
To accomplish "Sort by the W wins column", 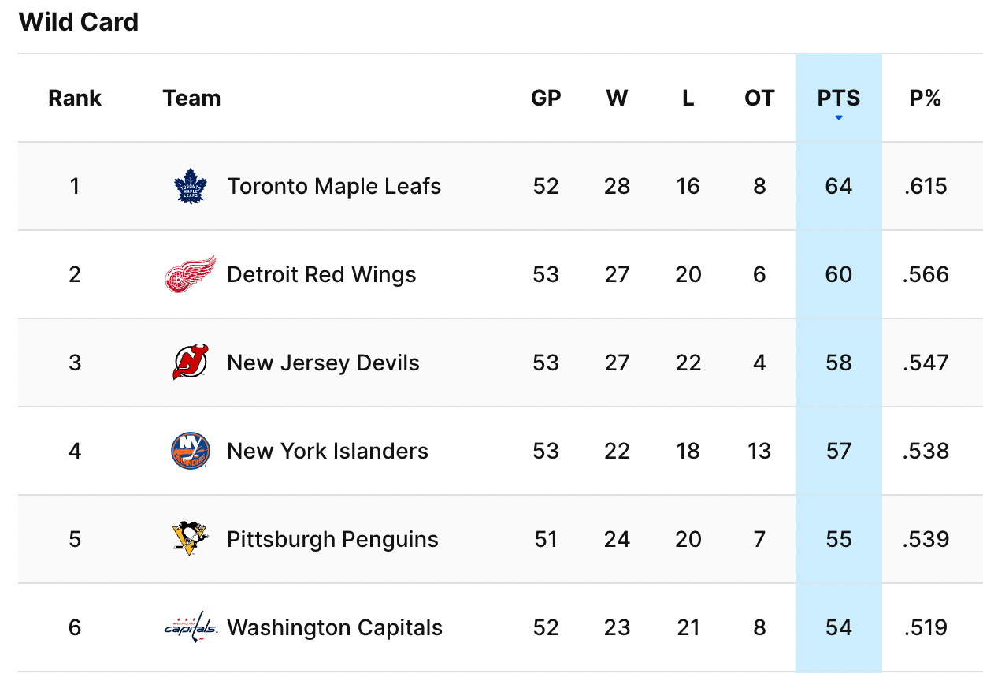I will (617, 99).
